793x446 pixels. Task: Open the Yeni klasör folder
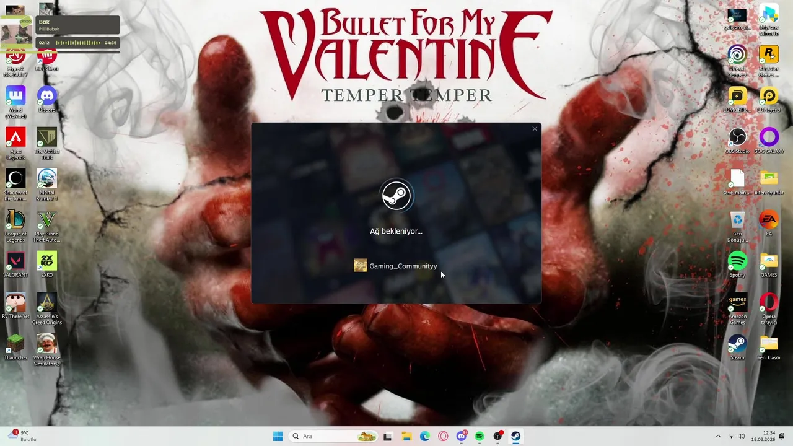pos(769,347)
